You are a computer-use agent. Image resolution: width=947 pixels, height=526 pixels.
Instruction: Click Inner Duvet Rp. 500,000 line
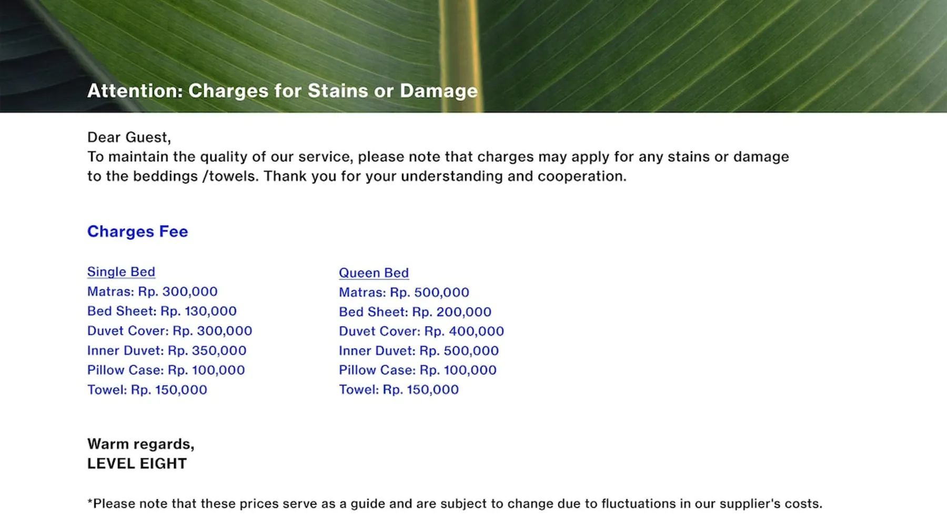click(x=418, y=351)
